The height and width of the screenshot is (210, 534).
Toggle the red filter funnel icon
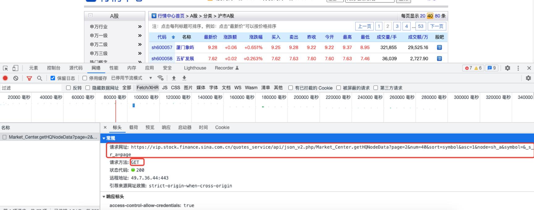[x=29, y=78]
